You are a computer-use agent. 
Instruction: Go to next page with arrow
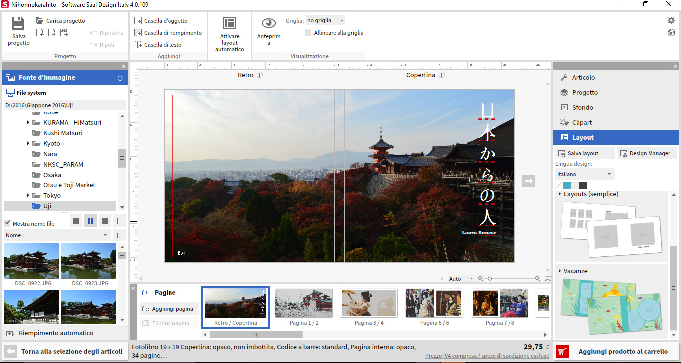(528, 181)
